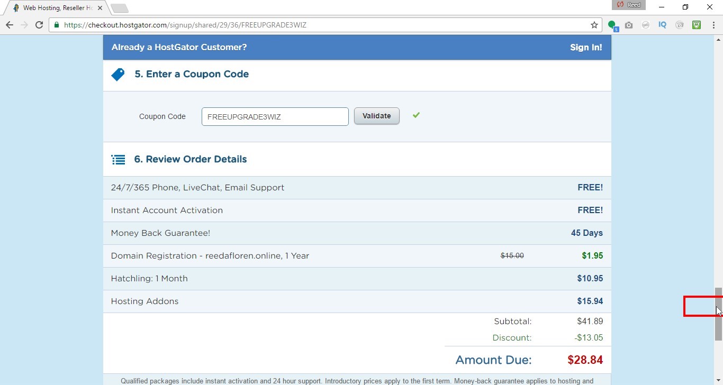Click the 'Already a HostGator Customer?' text
Viewport: 723px width, 385px height.
click(x=179, y=47)
